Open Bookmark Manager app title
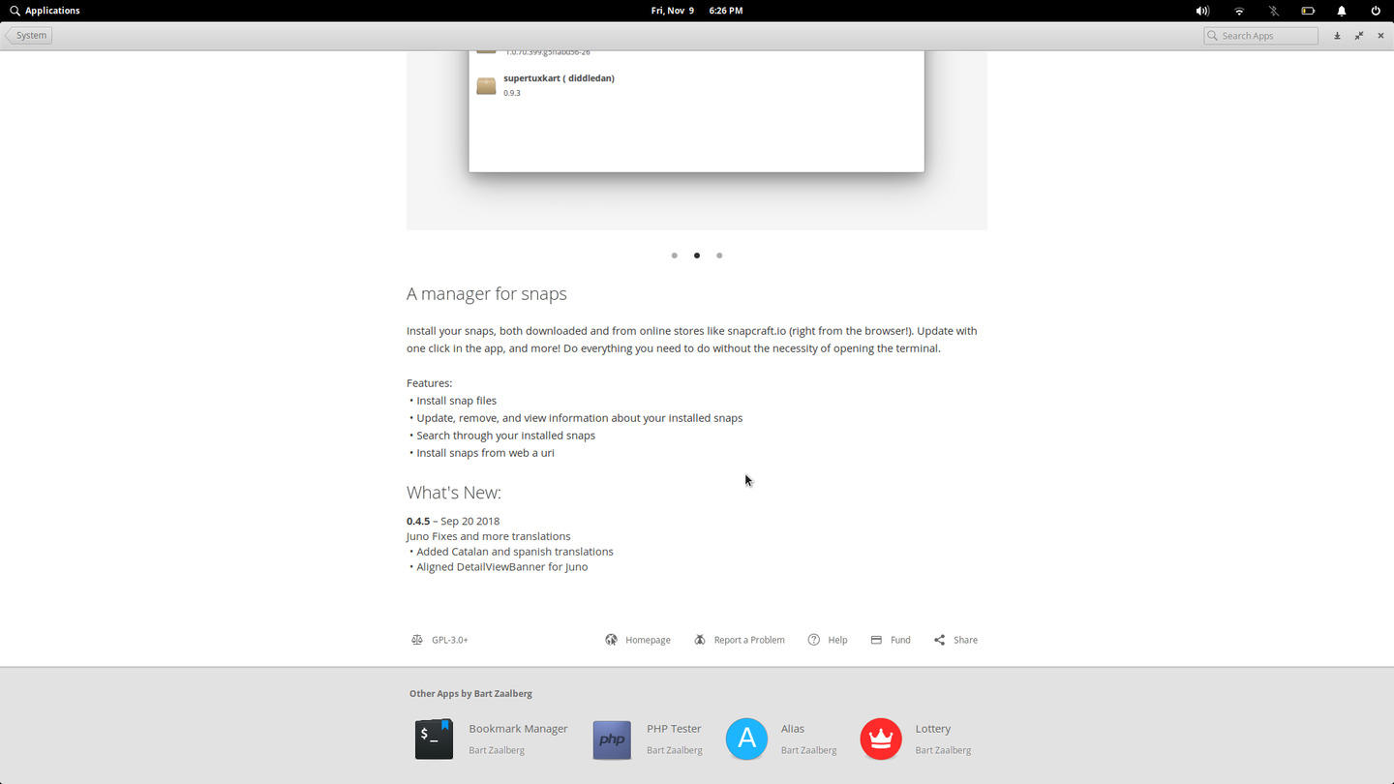This screenshot has width=1394, height=784. coord(518,729)
